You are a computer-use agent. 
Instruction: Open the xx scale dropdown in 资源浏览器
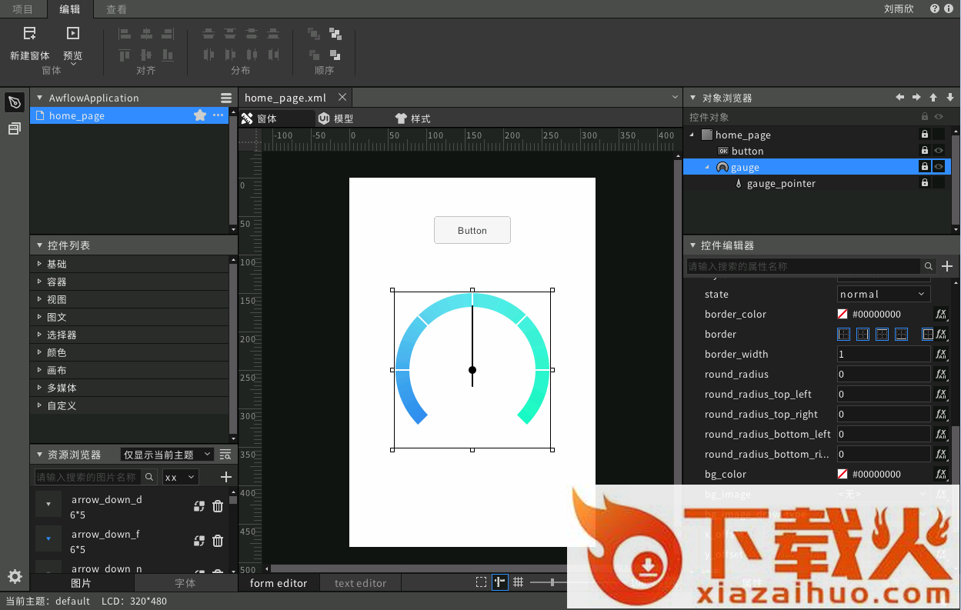(x=180, y=477)
